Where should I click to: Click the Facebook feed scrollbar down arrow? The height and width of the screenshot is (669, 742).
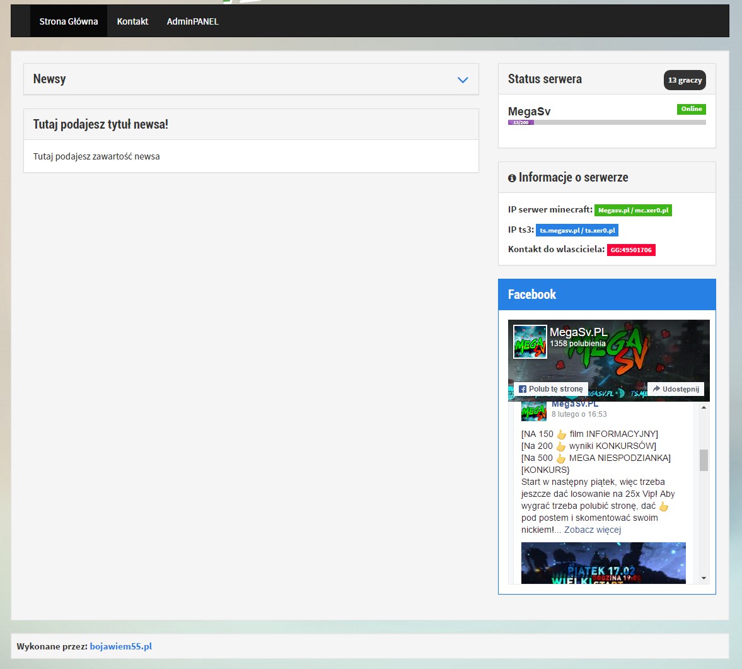(x=704, y=578)
